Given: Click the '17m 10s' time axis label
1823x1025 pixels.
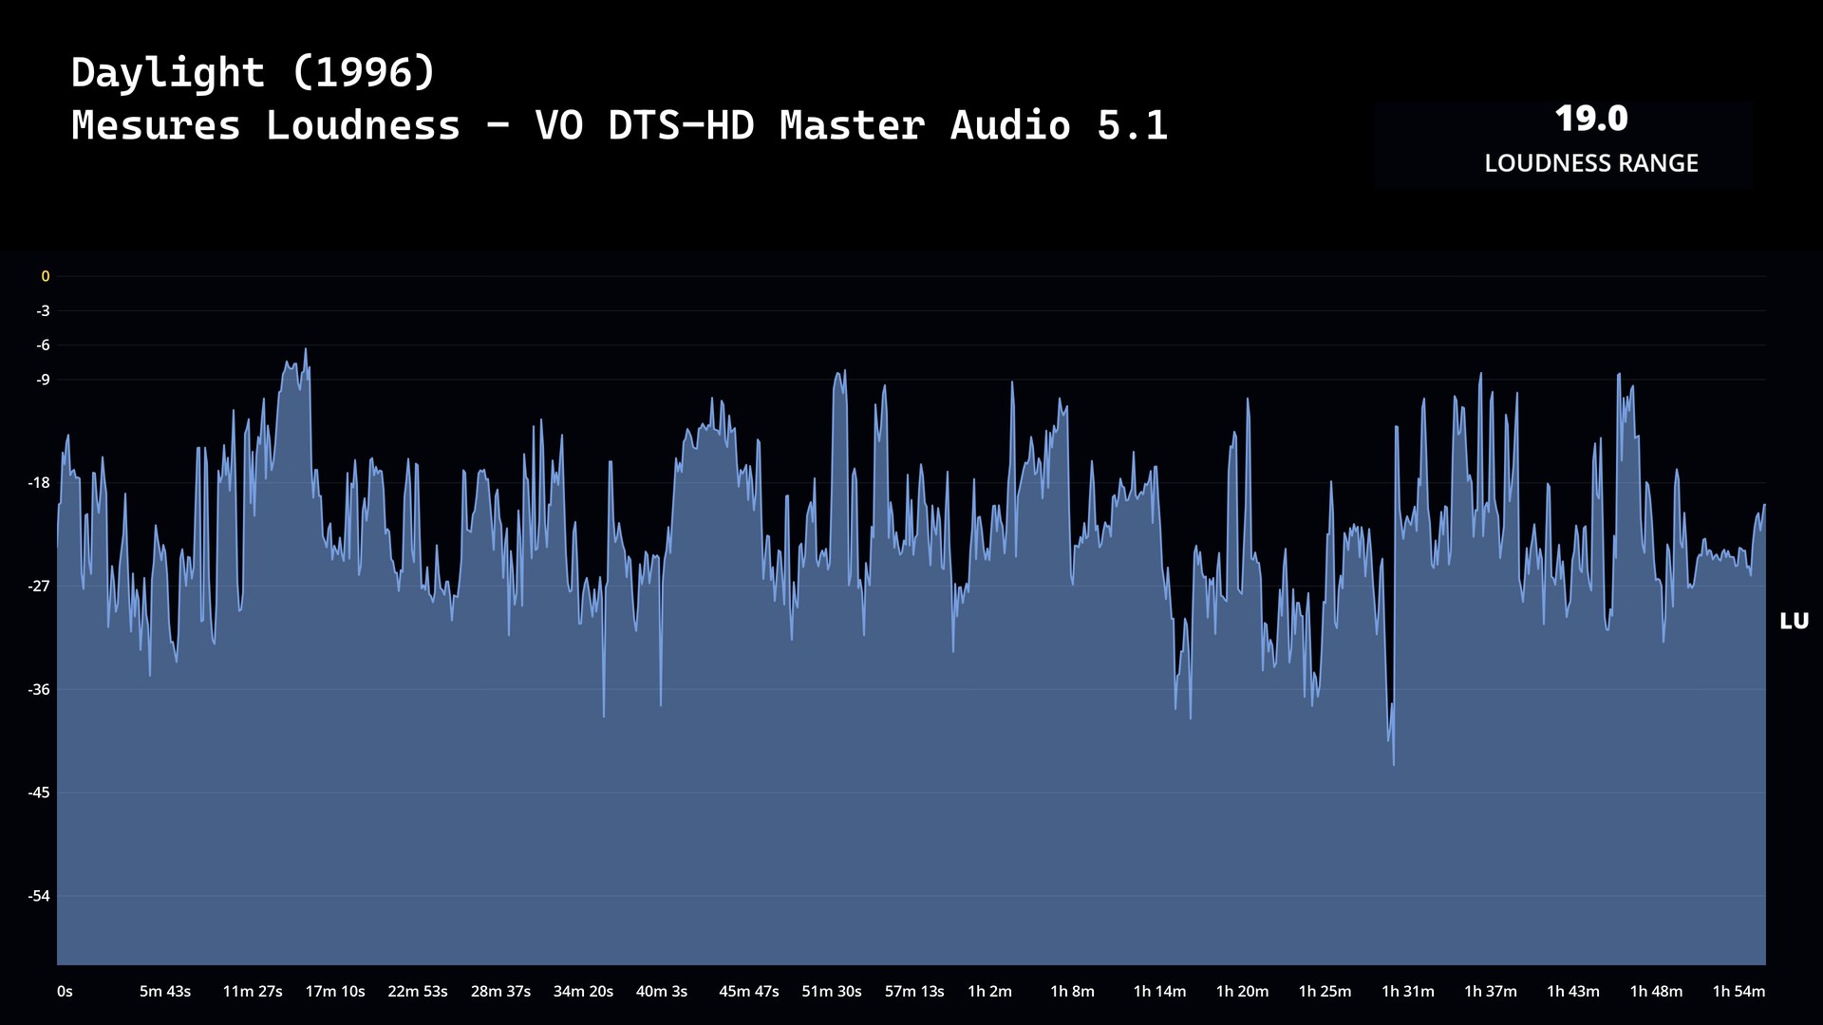Looking at the screenshot, I should (335, 991).
